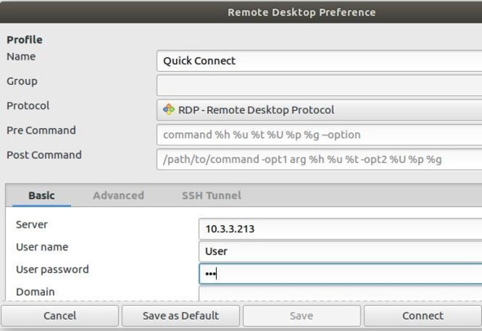Click the Domain input field
Viewport: 482px width, 331px height.
click(x=340, y=293)
